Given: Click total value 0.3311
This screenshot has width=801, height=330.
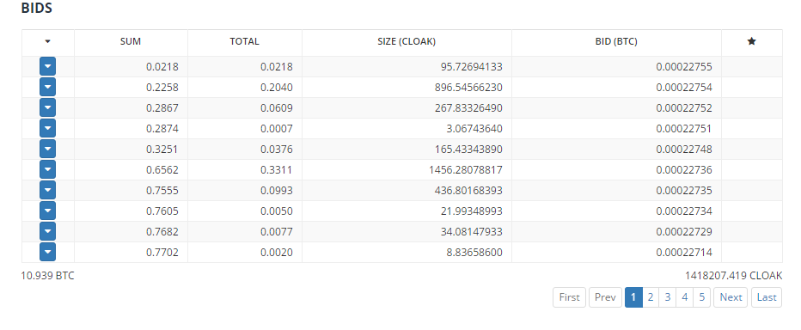Looking at the screenshot, I should [x=277, y=170].
